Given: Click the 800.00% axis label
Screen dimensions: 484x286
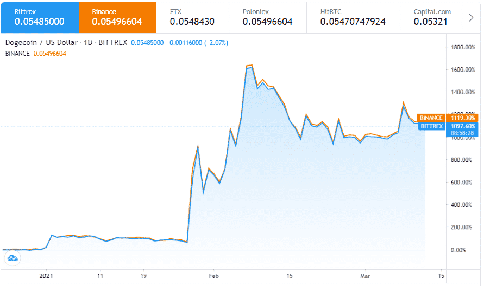Looking at the screenshot, I should point(461,160).
